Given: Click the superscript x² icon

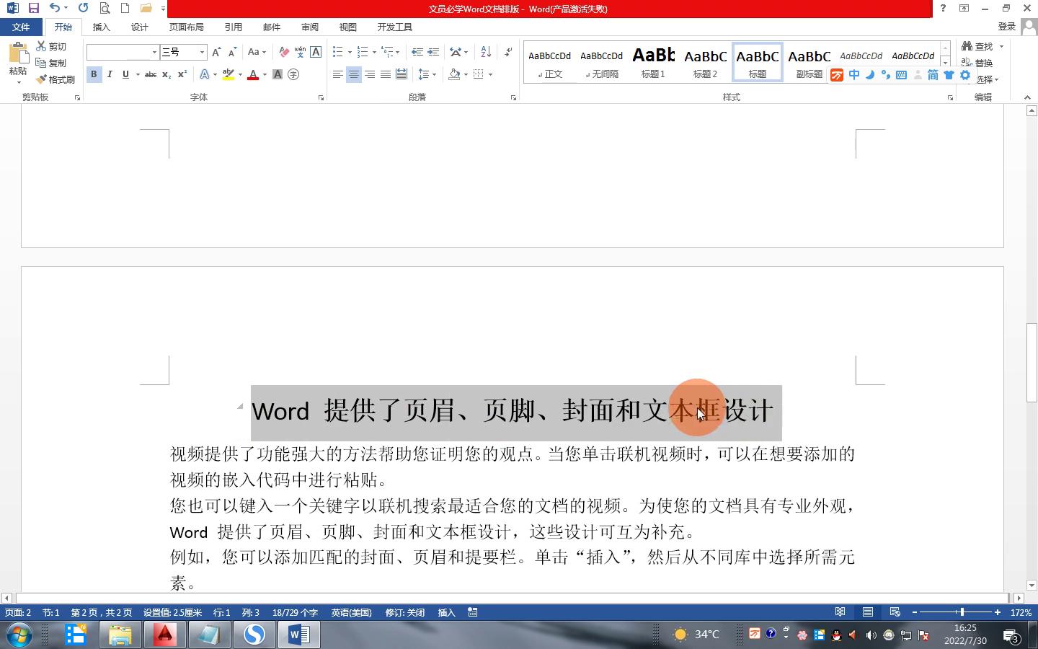Looking at the screenshot, I should (182, 74).
